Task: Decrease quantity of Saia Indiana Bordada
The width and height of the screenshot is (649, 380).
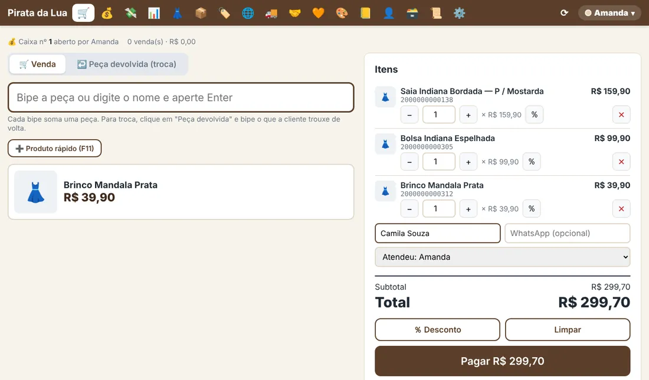Action: point(409,114)
